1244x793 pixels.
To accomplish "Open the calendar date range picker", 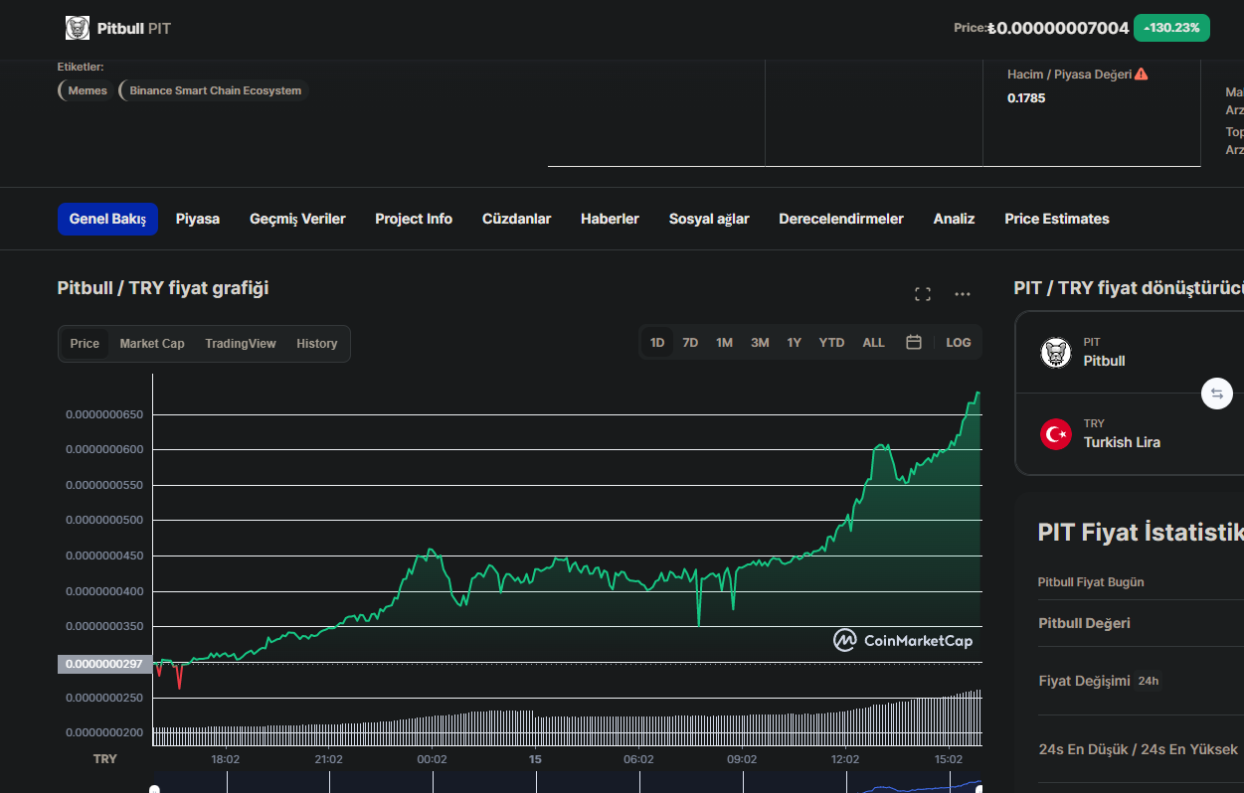I will click(x=914, y=342).
